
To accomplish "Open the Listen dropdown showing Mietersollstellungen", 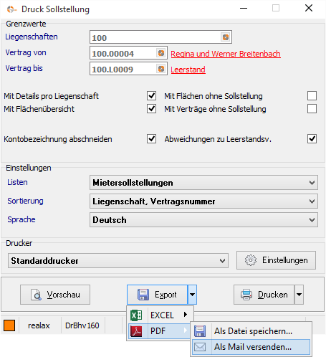I will [203, 183].
